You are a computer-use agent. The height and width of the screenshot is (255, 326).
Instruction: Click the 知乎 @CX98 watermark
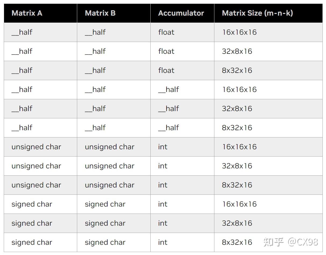pyautogui.click(x=291, y=242)
